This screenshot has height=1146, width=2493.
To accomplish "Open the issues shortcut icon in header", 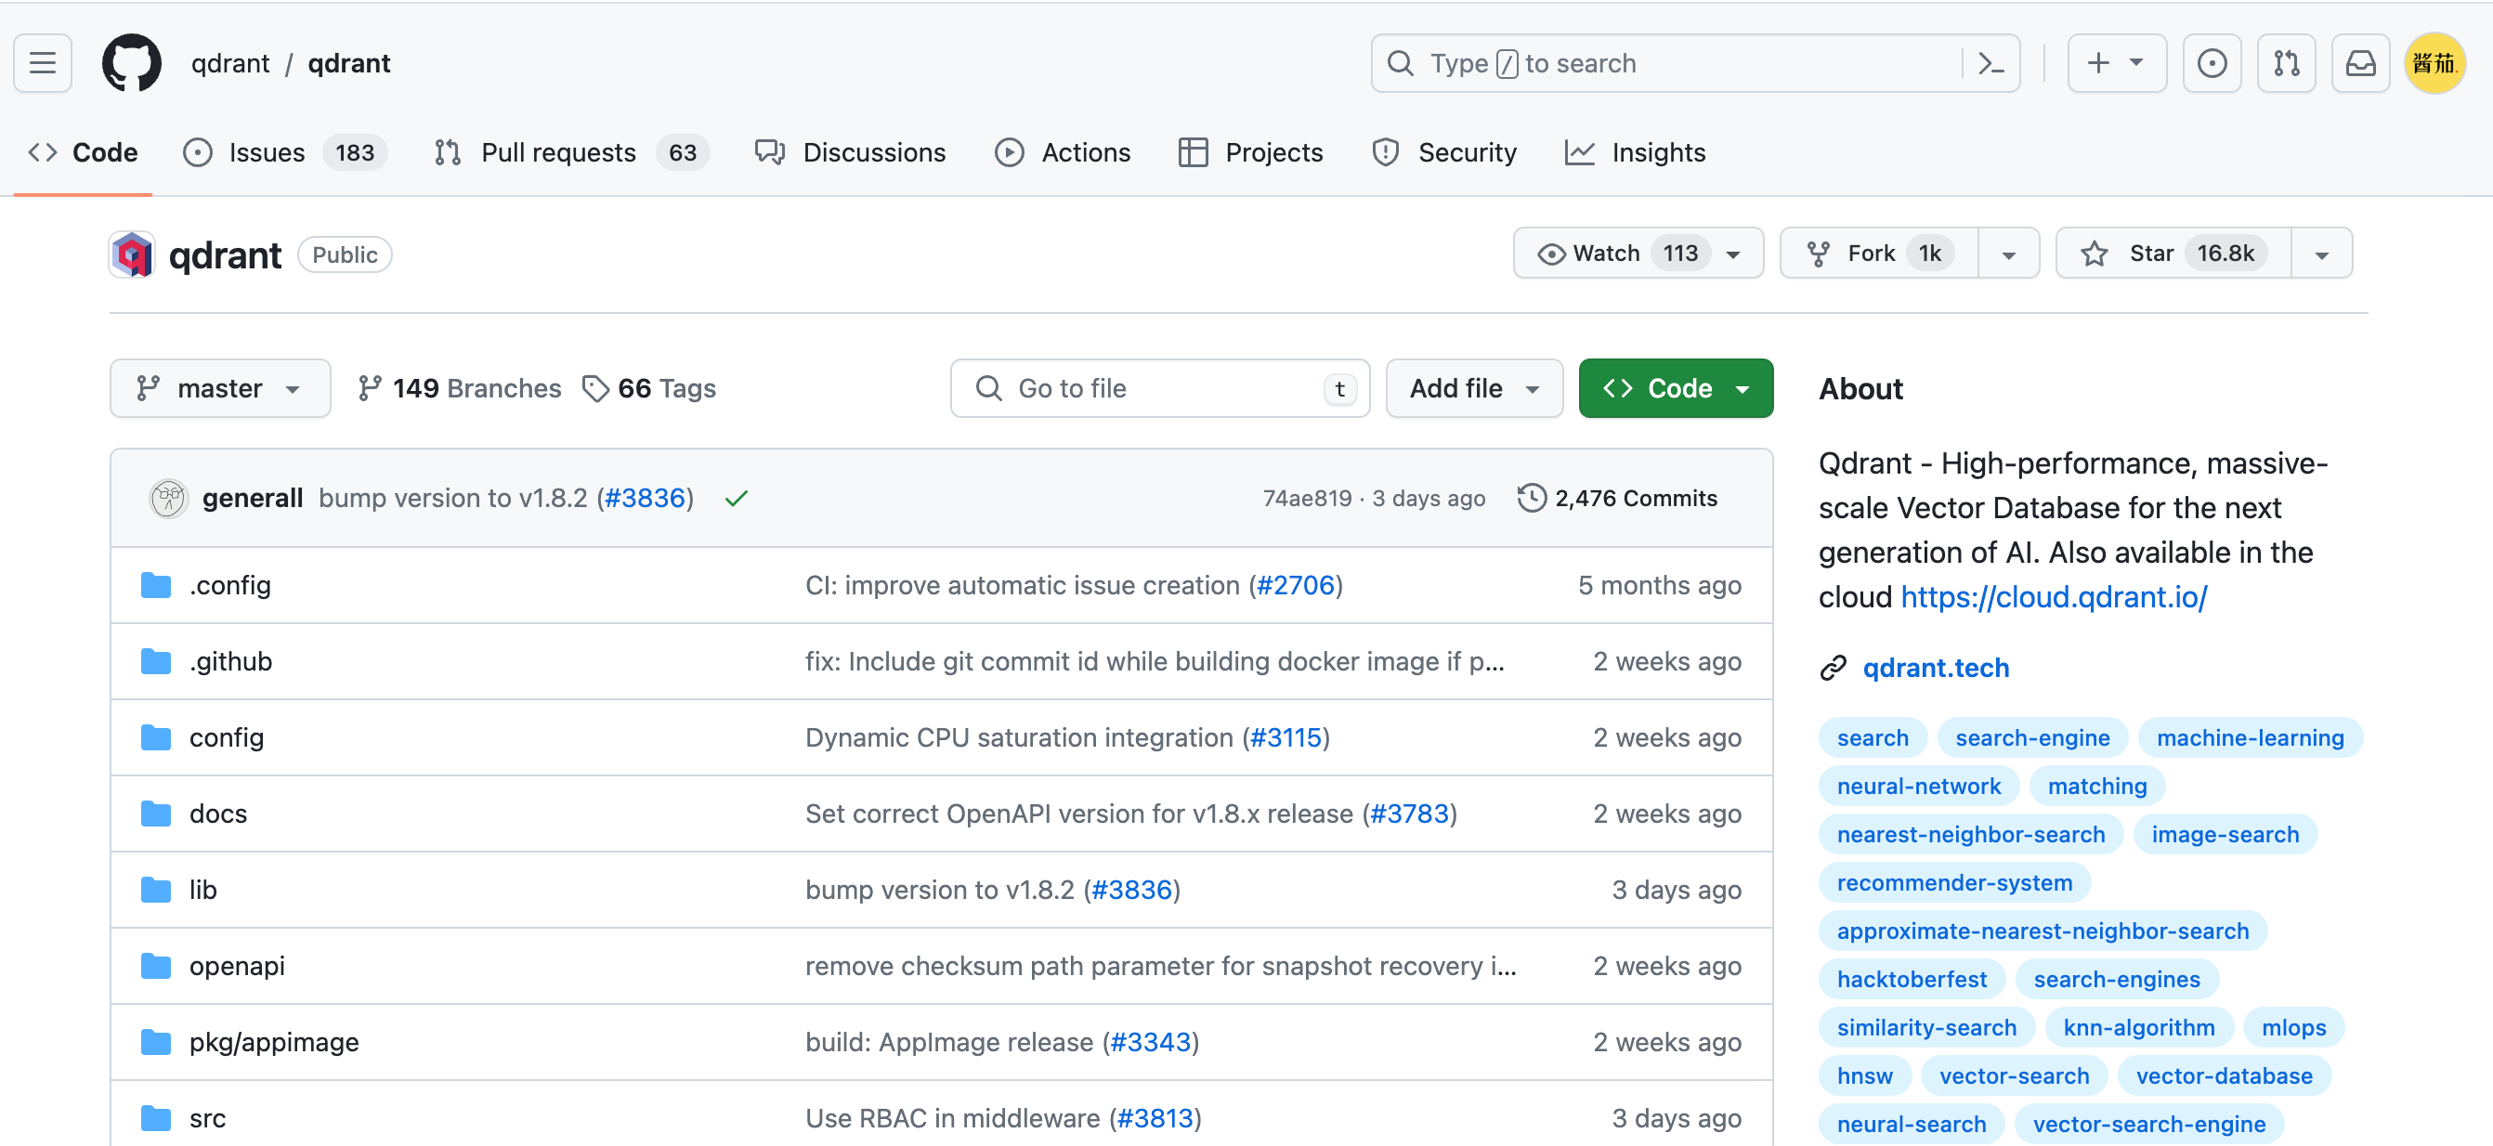I will click(2212, 63).
